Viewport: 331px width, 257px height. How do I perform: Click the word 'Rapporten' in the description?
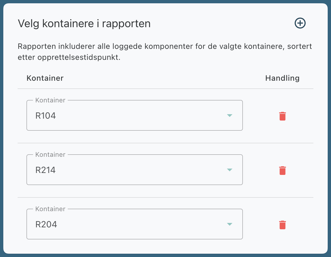point(36,46)
